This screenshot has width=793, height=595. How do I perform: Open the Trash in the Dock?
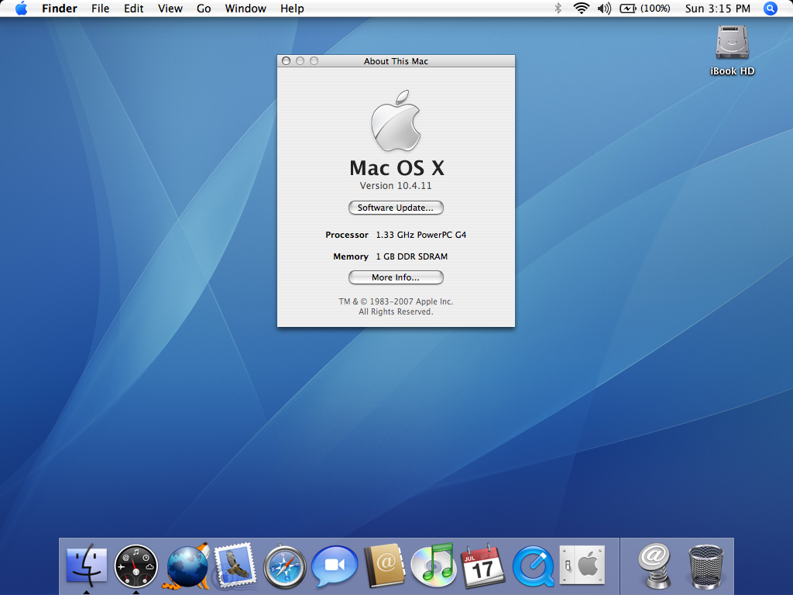706,566
